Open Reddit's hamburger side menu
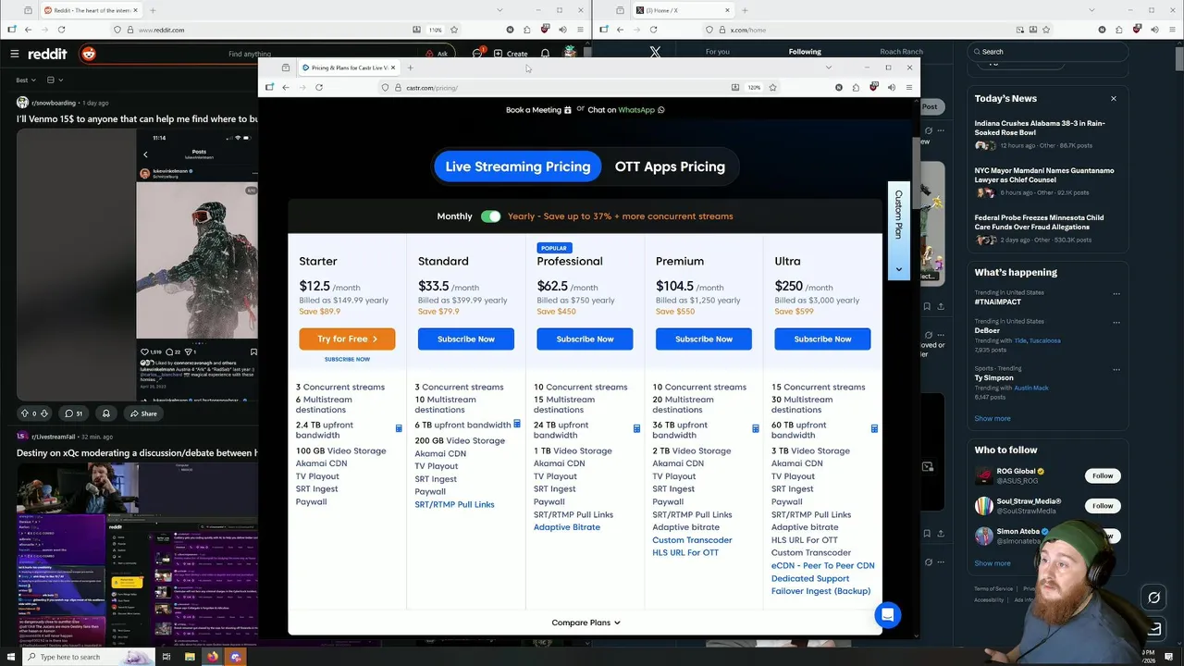The width and height of the screenshot is (1184, 666). click(x=14, y=54)
